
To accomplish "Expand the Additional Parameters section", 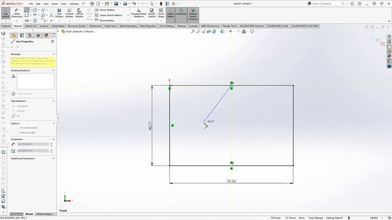I will coord(53,158).
